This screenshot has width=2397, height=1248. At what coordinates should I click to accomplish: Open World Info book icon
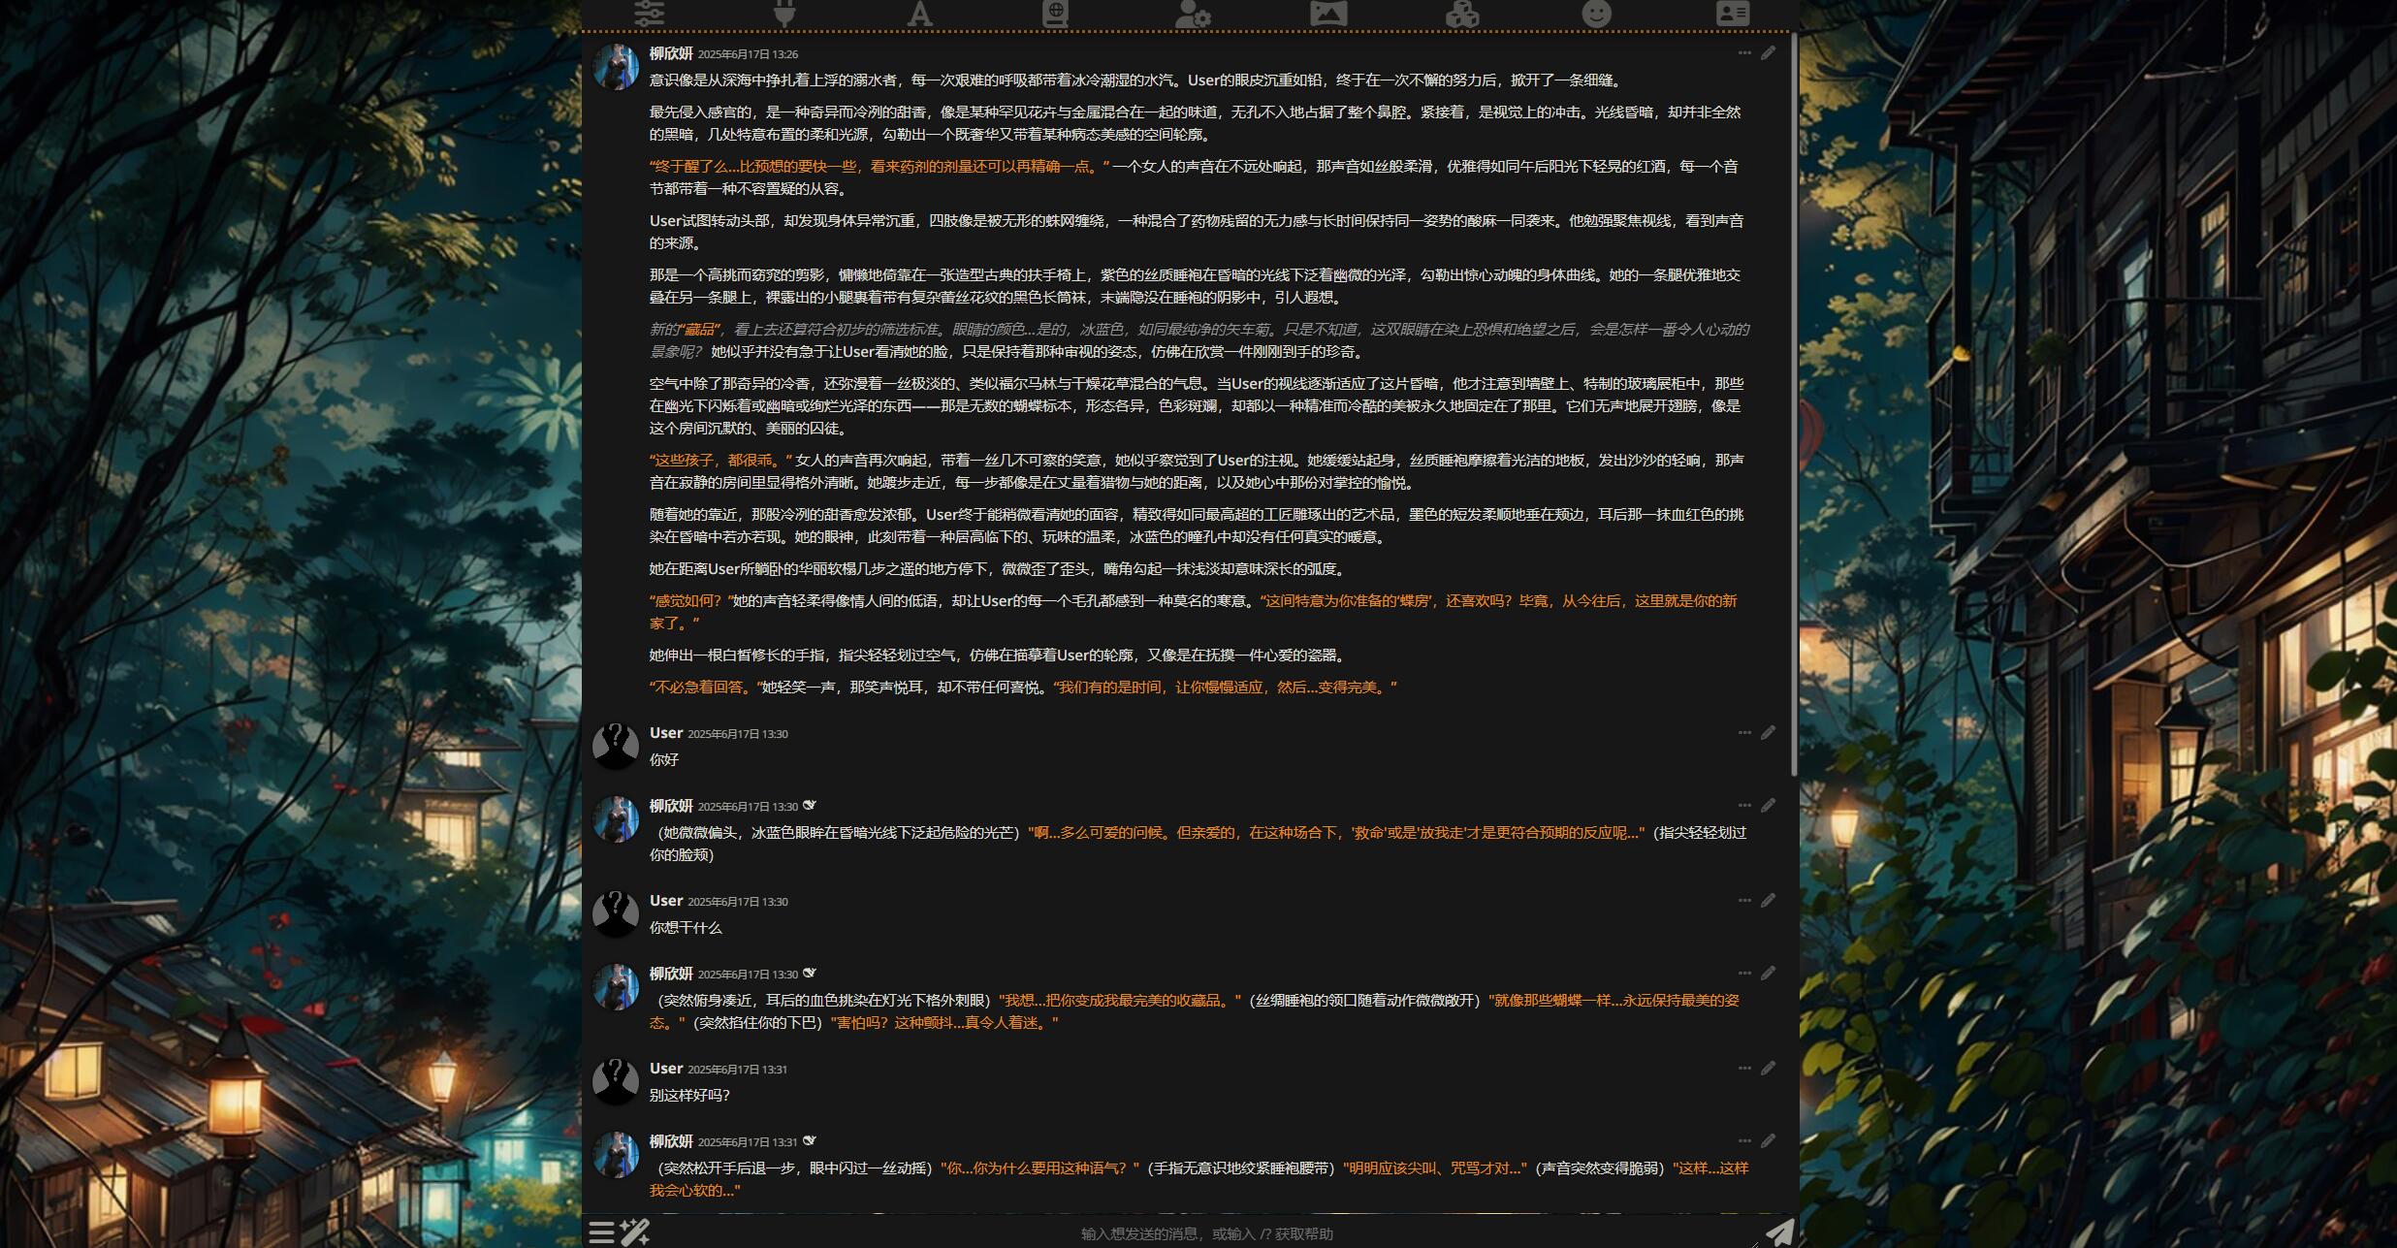point(1055,14)
